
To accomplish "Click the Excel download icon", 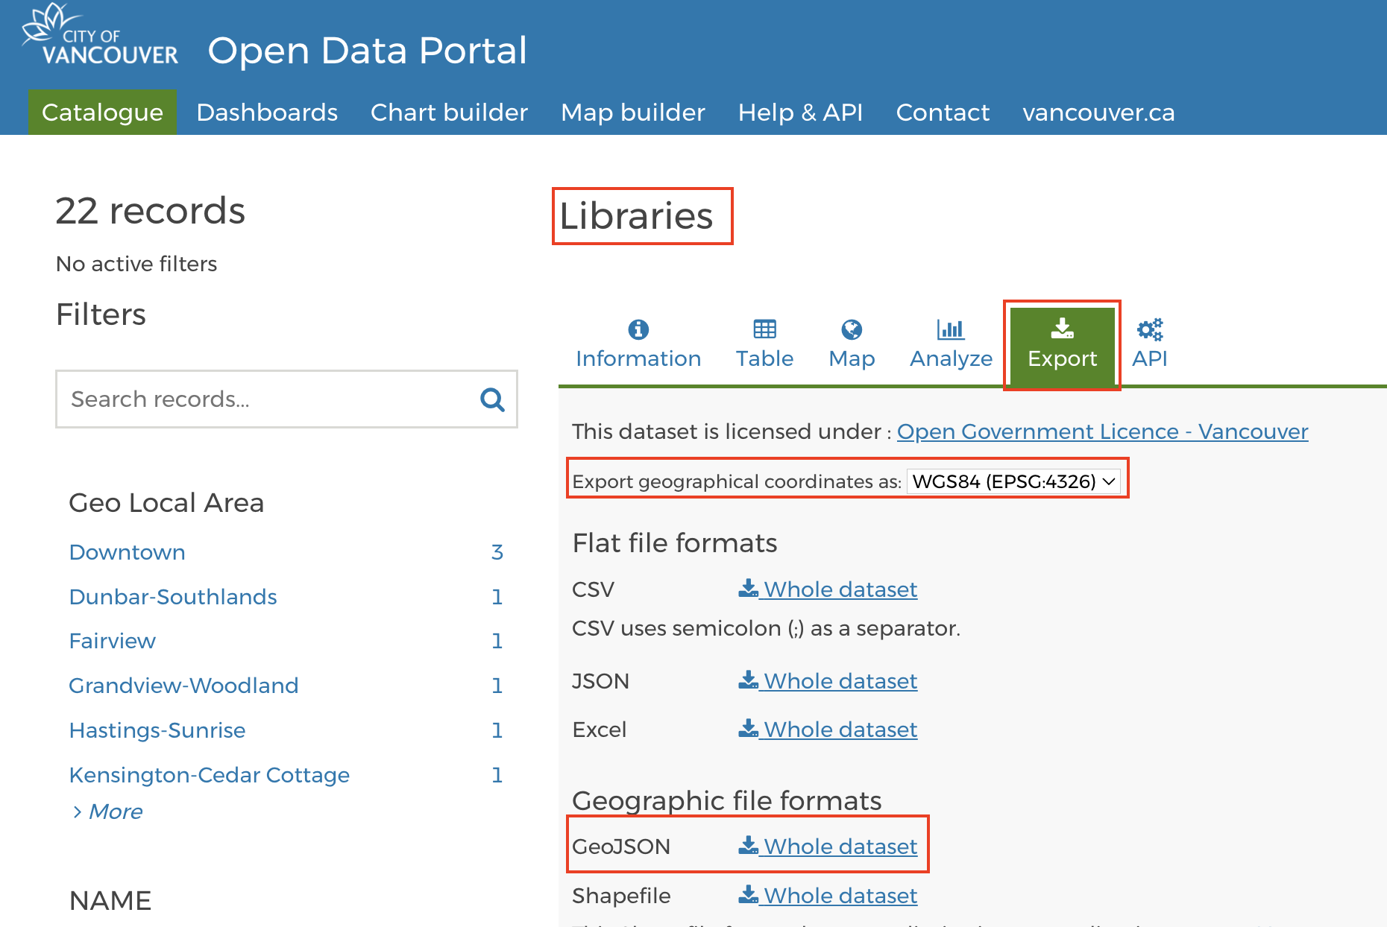I will (748, 728).
